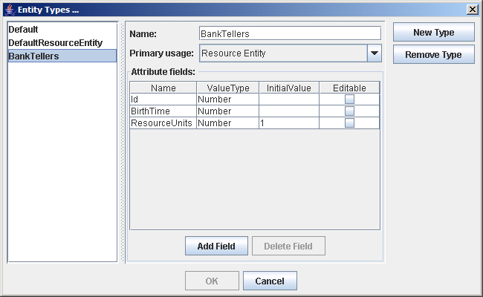Check the Editable box for ResourceUnits
The image size is (483, 297).
pos(349,123)
